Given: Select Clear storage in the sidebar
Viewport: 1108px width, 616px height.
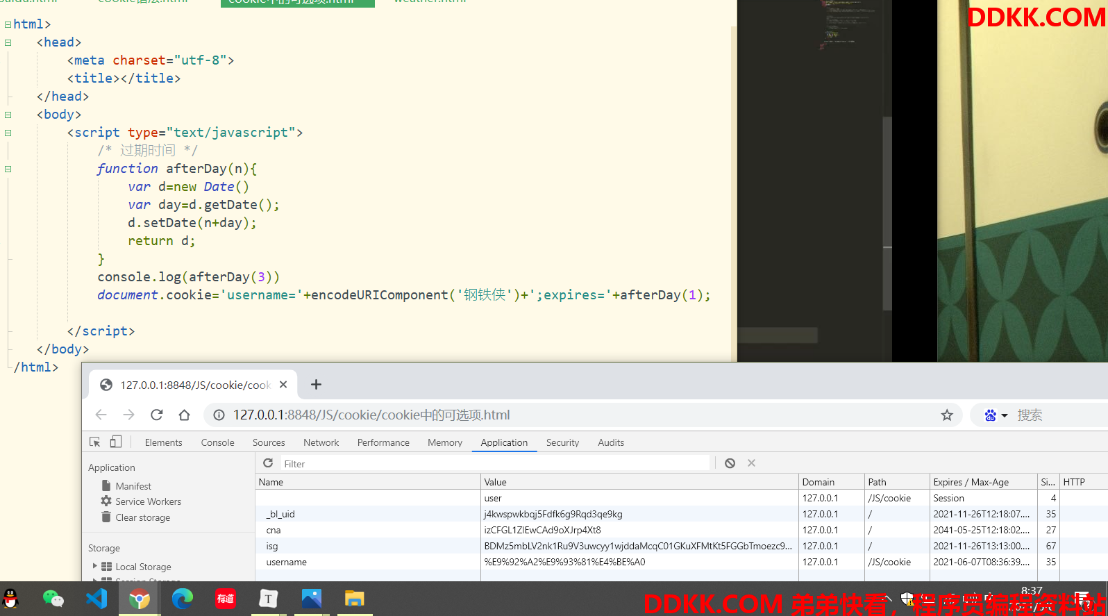Looking at the screenshot, I should click(x=142, y=517).
